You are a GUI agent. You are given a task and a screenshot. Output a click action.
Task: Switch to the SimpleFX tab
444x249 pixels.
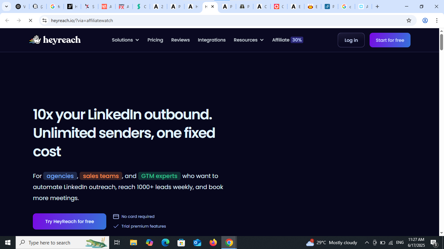click(124, 6)
